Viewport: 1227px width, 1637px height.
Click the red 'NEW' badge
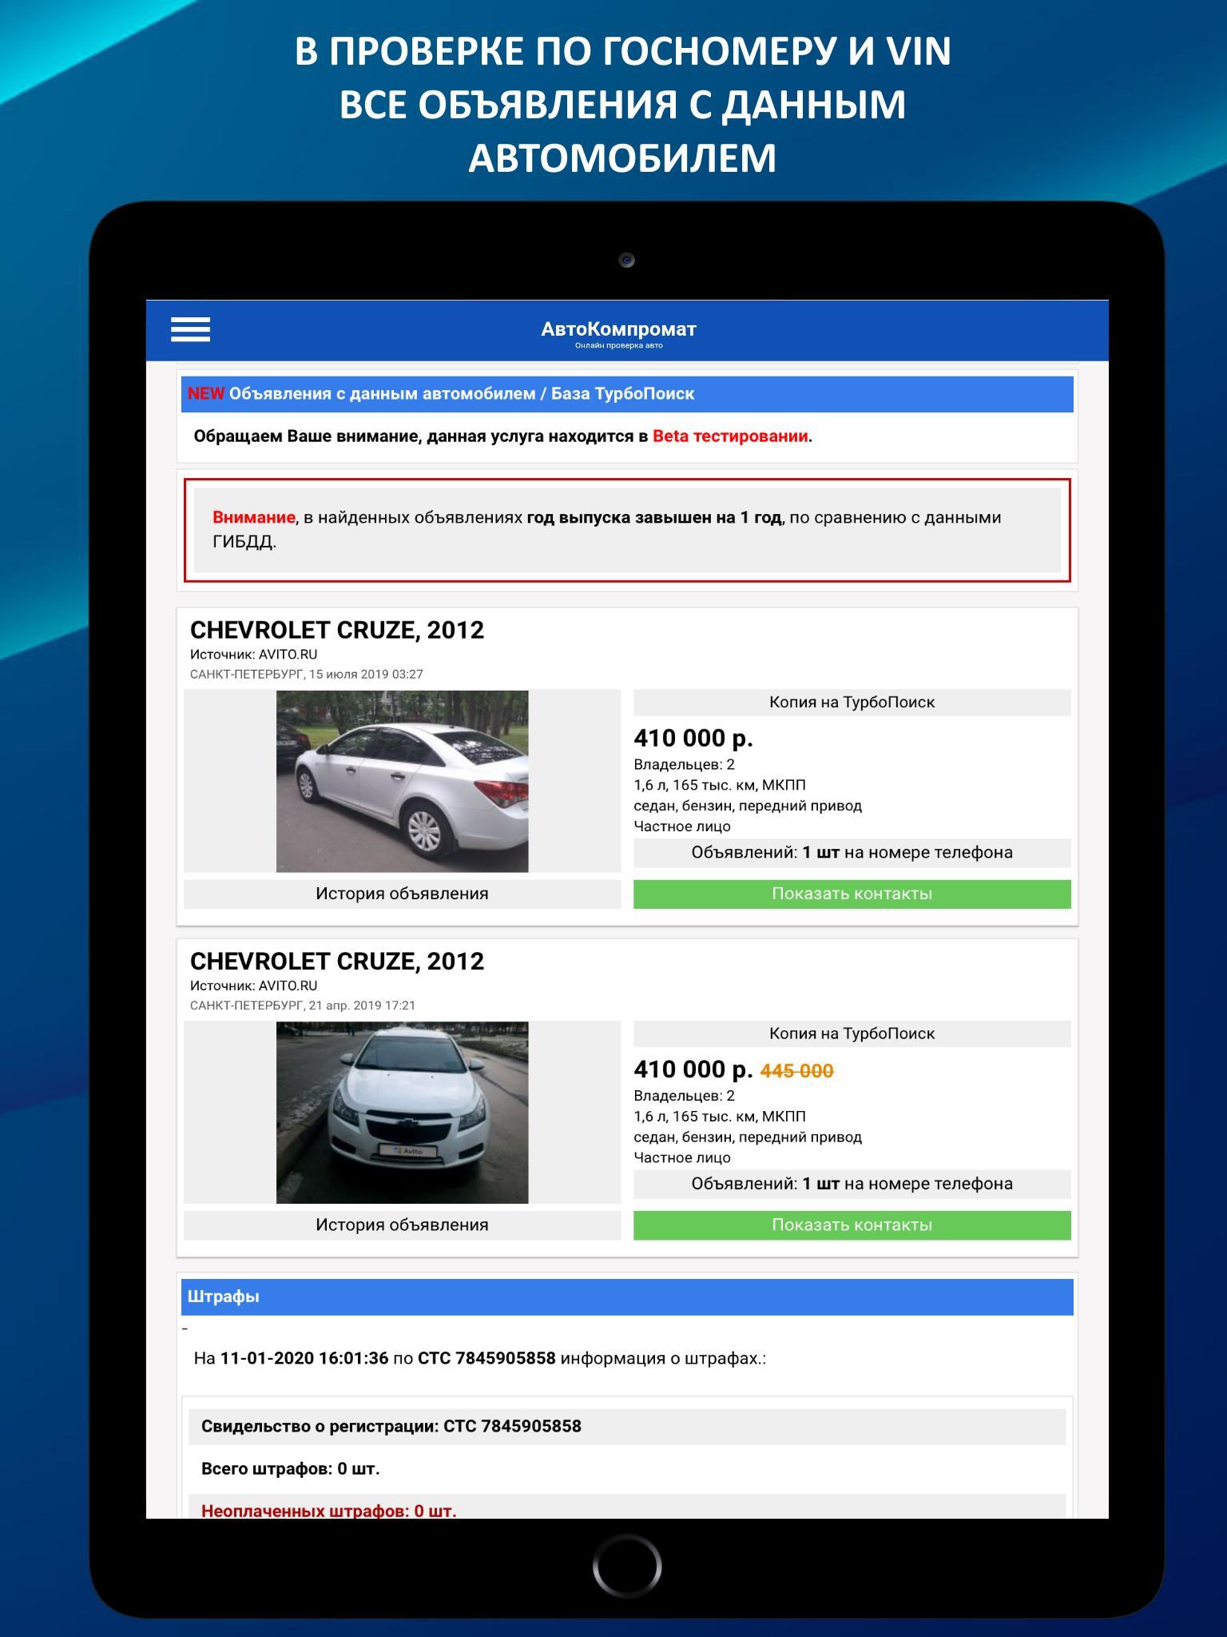[206, 394]
